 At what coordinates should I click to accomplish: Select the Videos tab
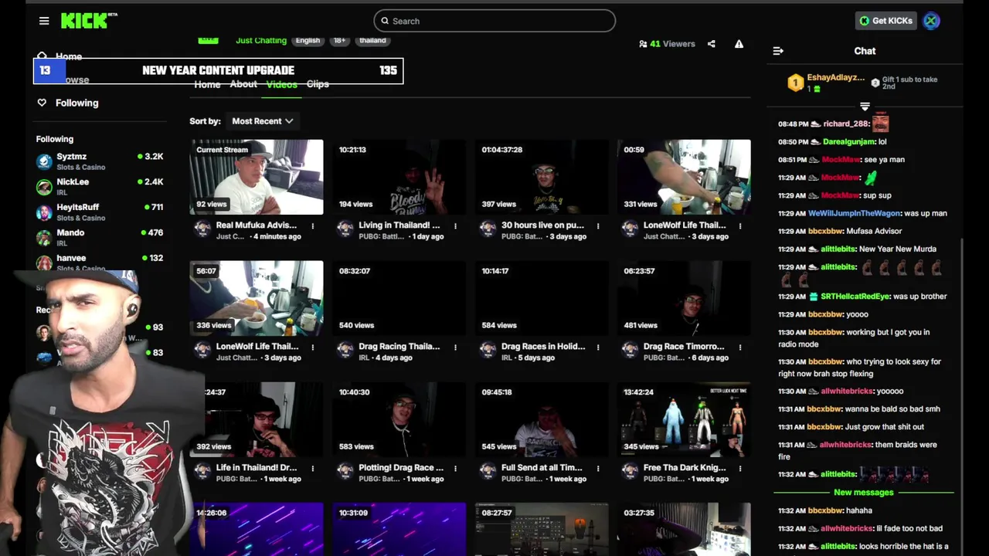(281, 84)
